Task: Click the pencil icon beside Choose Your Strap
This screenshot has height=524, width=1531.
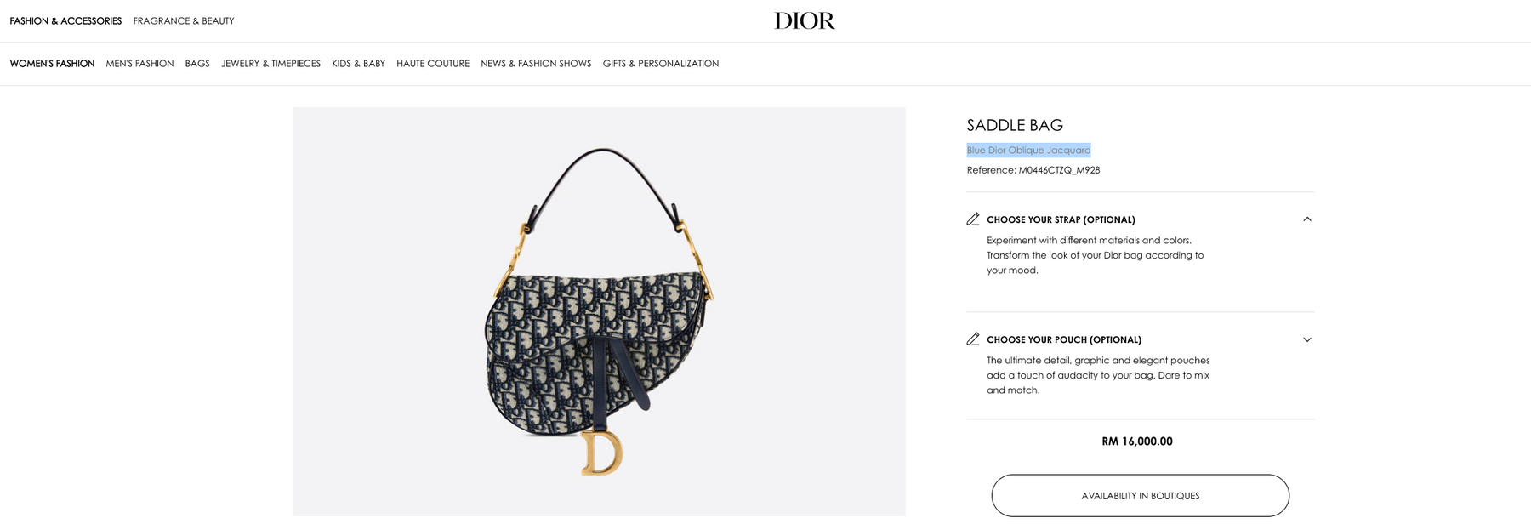Action: (x=973, y=219)
